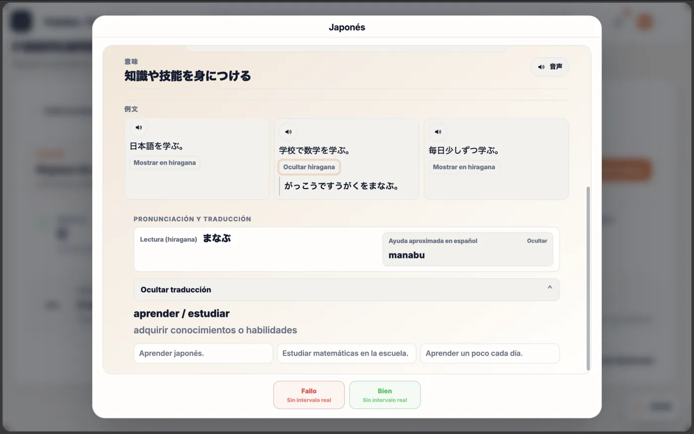Collapse the Ocultar traducción section

pyautogui.click(x=347, y=290)
